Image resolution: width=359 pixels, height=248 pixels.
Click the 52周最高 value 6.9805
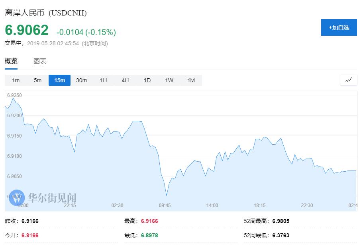[x=281, y=221]
